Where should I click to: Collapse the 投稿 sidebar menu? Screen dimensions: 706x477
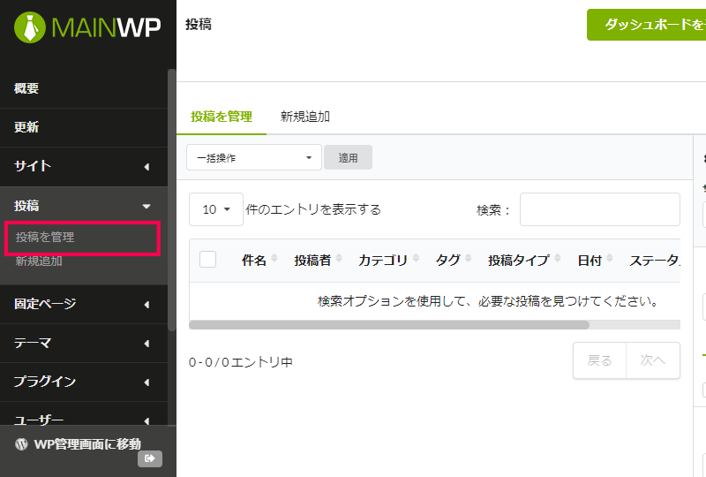point(84,206)
